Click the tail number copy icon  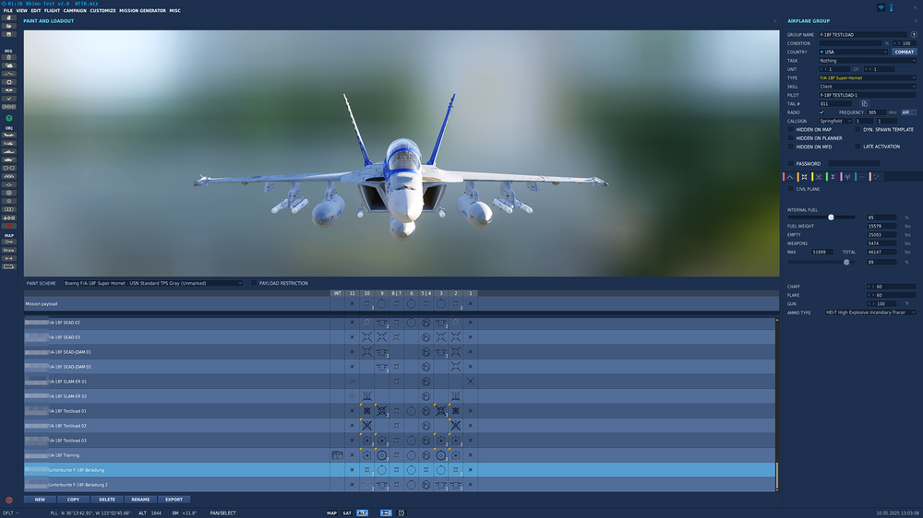(865, 103)
